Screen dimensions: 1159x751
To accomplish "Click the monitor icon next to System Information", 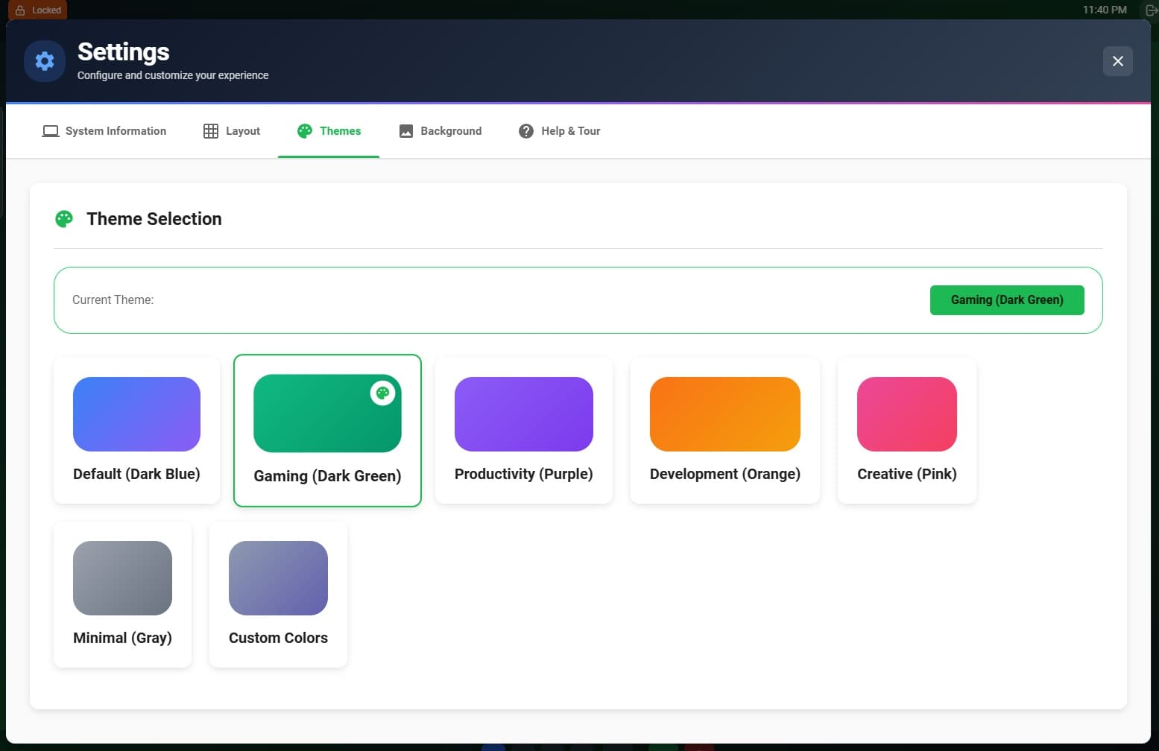I will [x=50, y=130].
